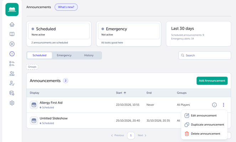Click Scheduled status under Allergy First Aid
The height and width of the screenshot is (142, 236).
(47, 107)
